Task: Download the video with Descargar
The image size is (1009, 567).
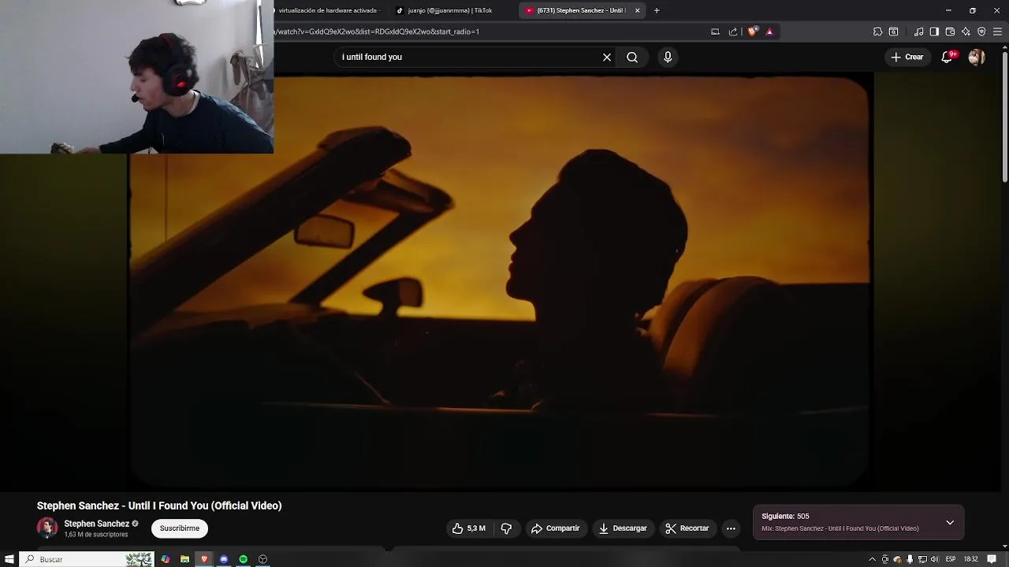Action: [623, 528]
